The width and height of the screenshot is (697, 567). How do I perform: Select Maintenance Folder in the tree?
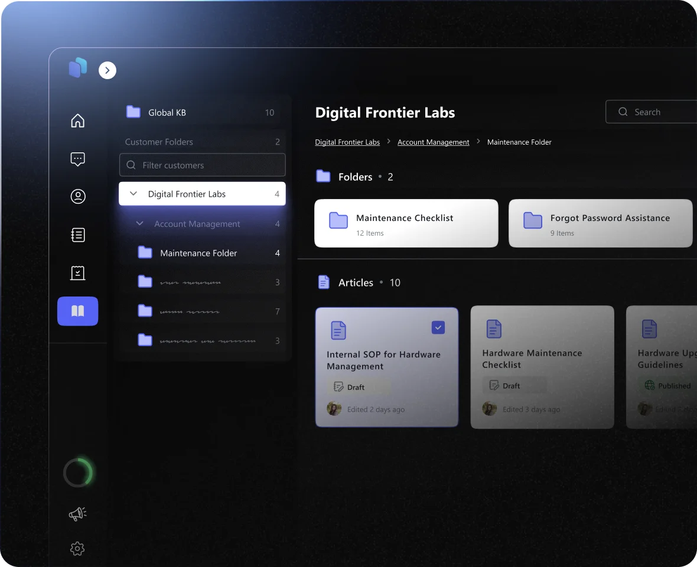[198, 253]
